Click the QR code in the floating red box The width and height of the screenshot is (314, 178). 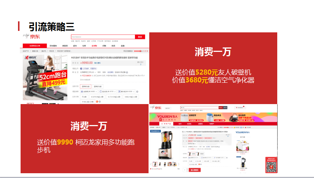(271, 167)
